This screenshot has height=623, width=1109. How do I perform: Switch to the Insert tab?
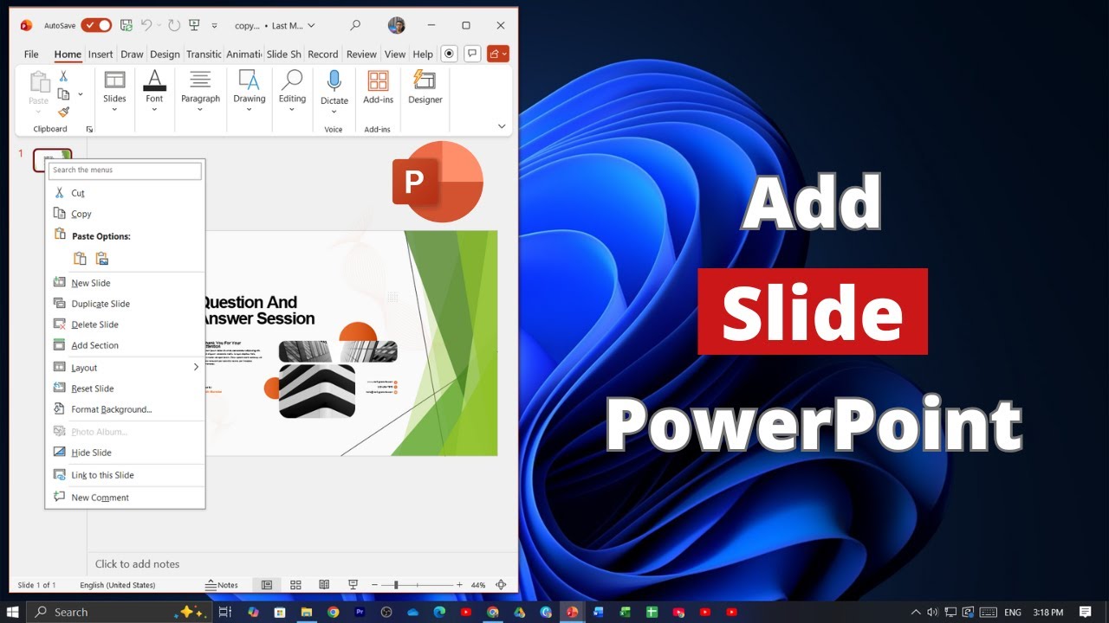[x=101, y=54]
